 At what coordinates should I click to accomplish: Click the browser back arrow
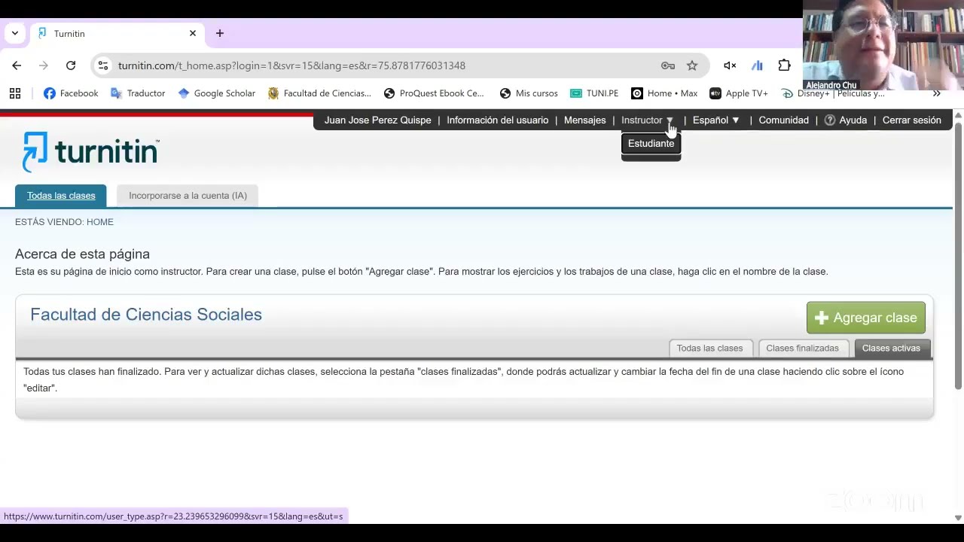click(x=17, y=65)
